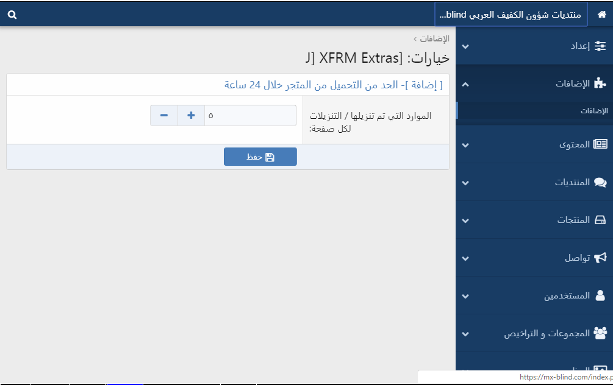Click the الإضافات breadcrumb link
Screen dimensions: 613x385
coord(435,39)
